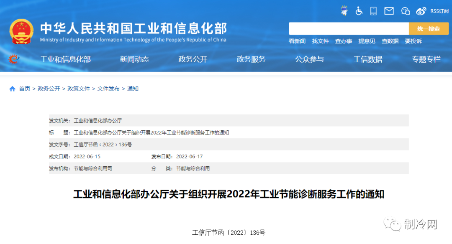This screenshot has height=244, width=452.
Task: Open the Weibo icon in the header
Action: click(x=421, y=11)
